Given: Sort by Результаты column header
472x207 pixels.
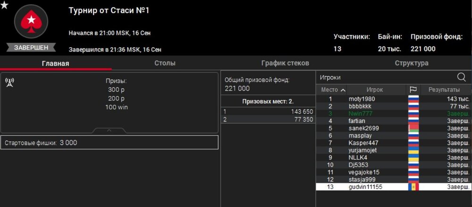Looking at the screenshot, I should pos(444,90).
